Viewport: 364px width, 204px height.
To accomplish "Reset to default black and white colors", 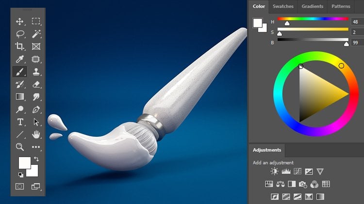I will pyautogui.click(x=21, y=175).
